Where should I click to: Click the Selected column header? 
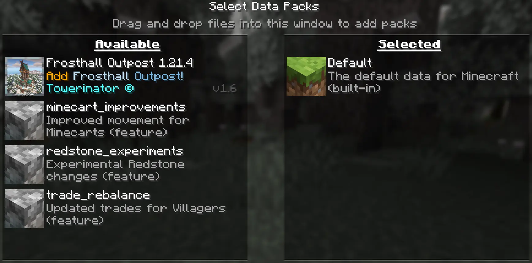pyautogui.click(x=409, y=45)
